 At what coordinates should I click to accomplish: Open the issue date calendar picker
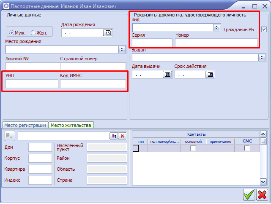click(167, 75)
